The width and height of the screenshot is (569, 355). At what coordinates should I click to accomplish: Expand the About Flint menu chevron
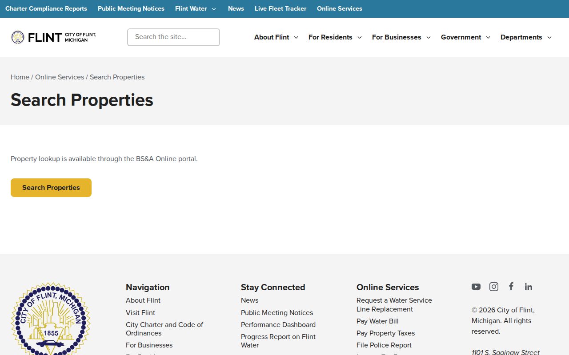[296, 37]
